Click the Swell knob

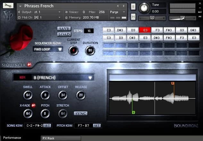pyautogui.click(x=28, y=95)
